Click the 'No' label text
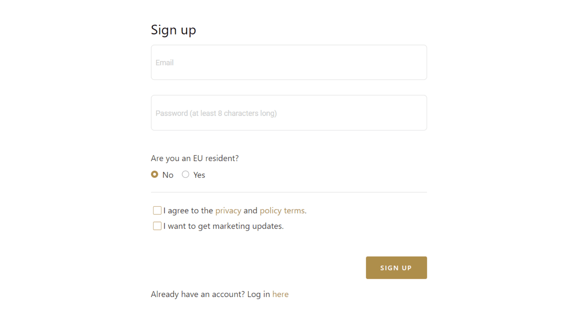 [x=168, y=175]
